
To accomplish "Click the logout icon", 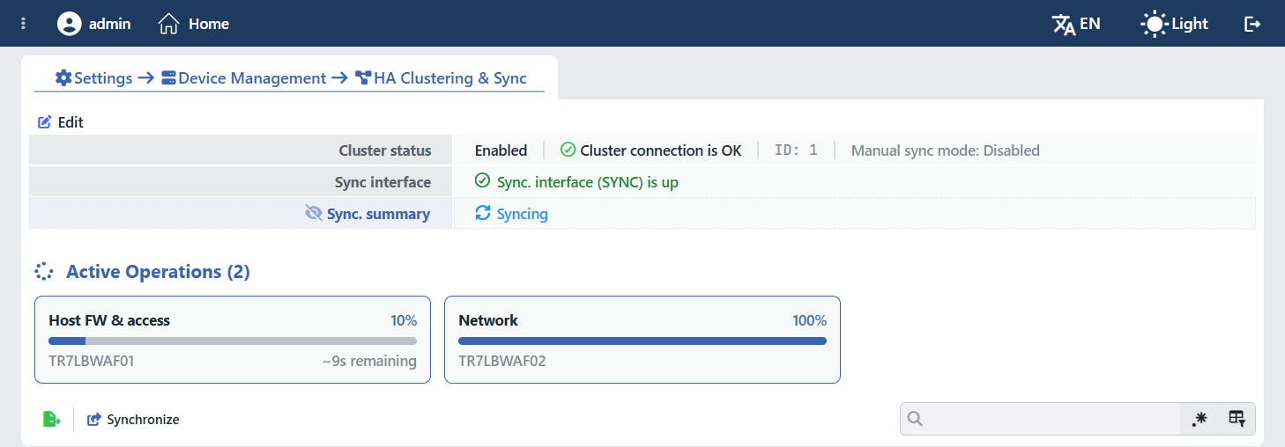I will point(1252,24).
